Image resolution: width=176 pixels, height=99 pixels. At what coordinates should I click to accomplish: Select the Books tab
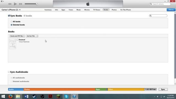tap(106, 10)
